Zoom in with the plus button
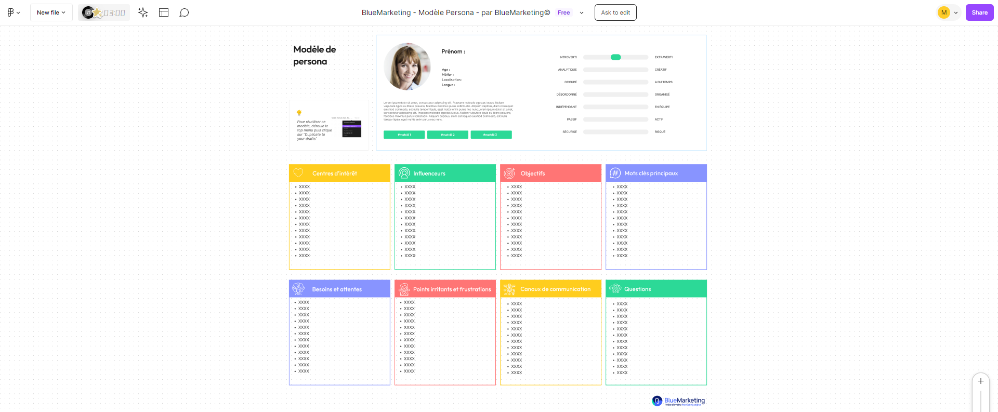 pyautogui.click(x=981, y=381)
